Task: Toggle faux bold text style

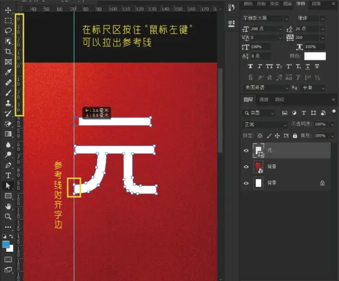Action: (250, 66)
